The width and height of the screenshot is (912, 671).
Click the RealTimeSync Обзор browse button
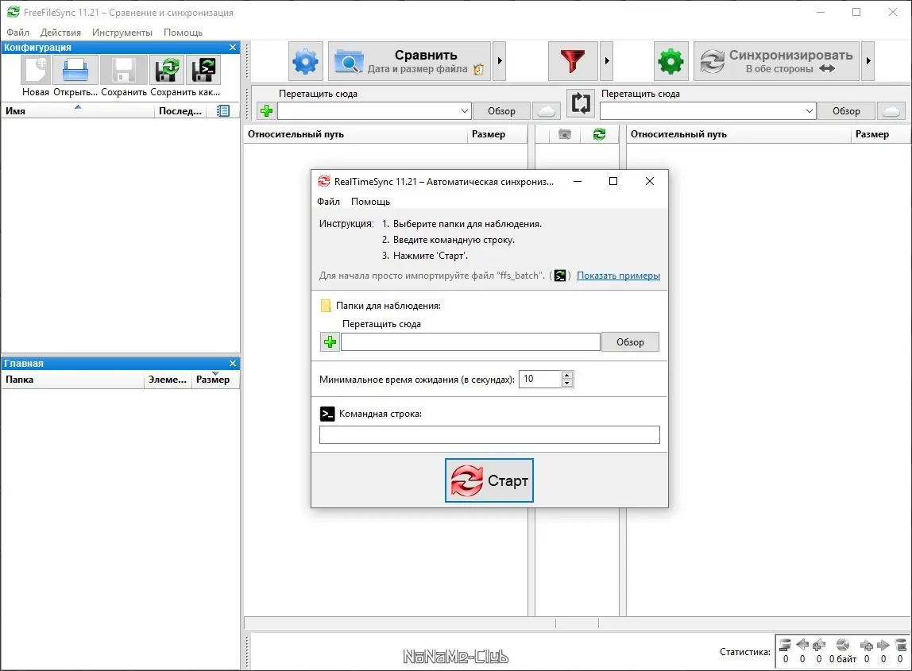point(630,342)
